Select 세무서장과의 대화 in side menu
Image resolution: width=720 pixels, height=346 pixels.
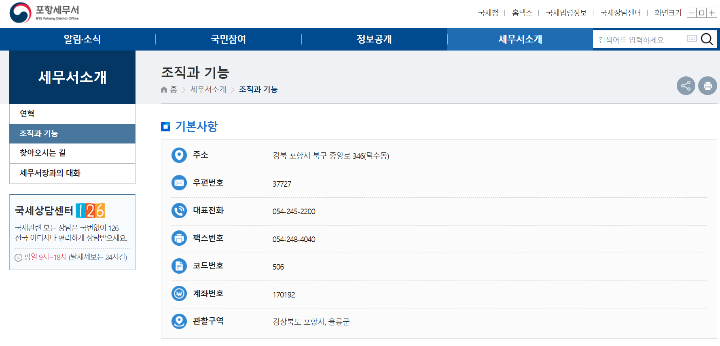72,173
